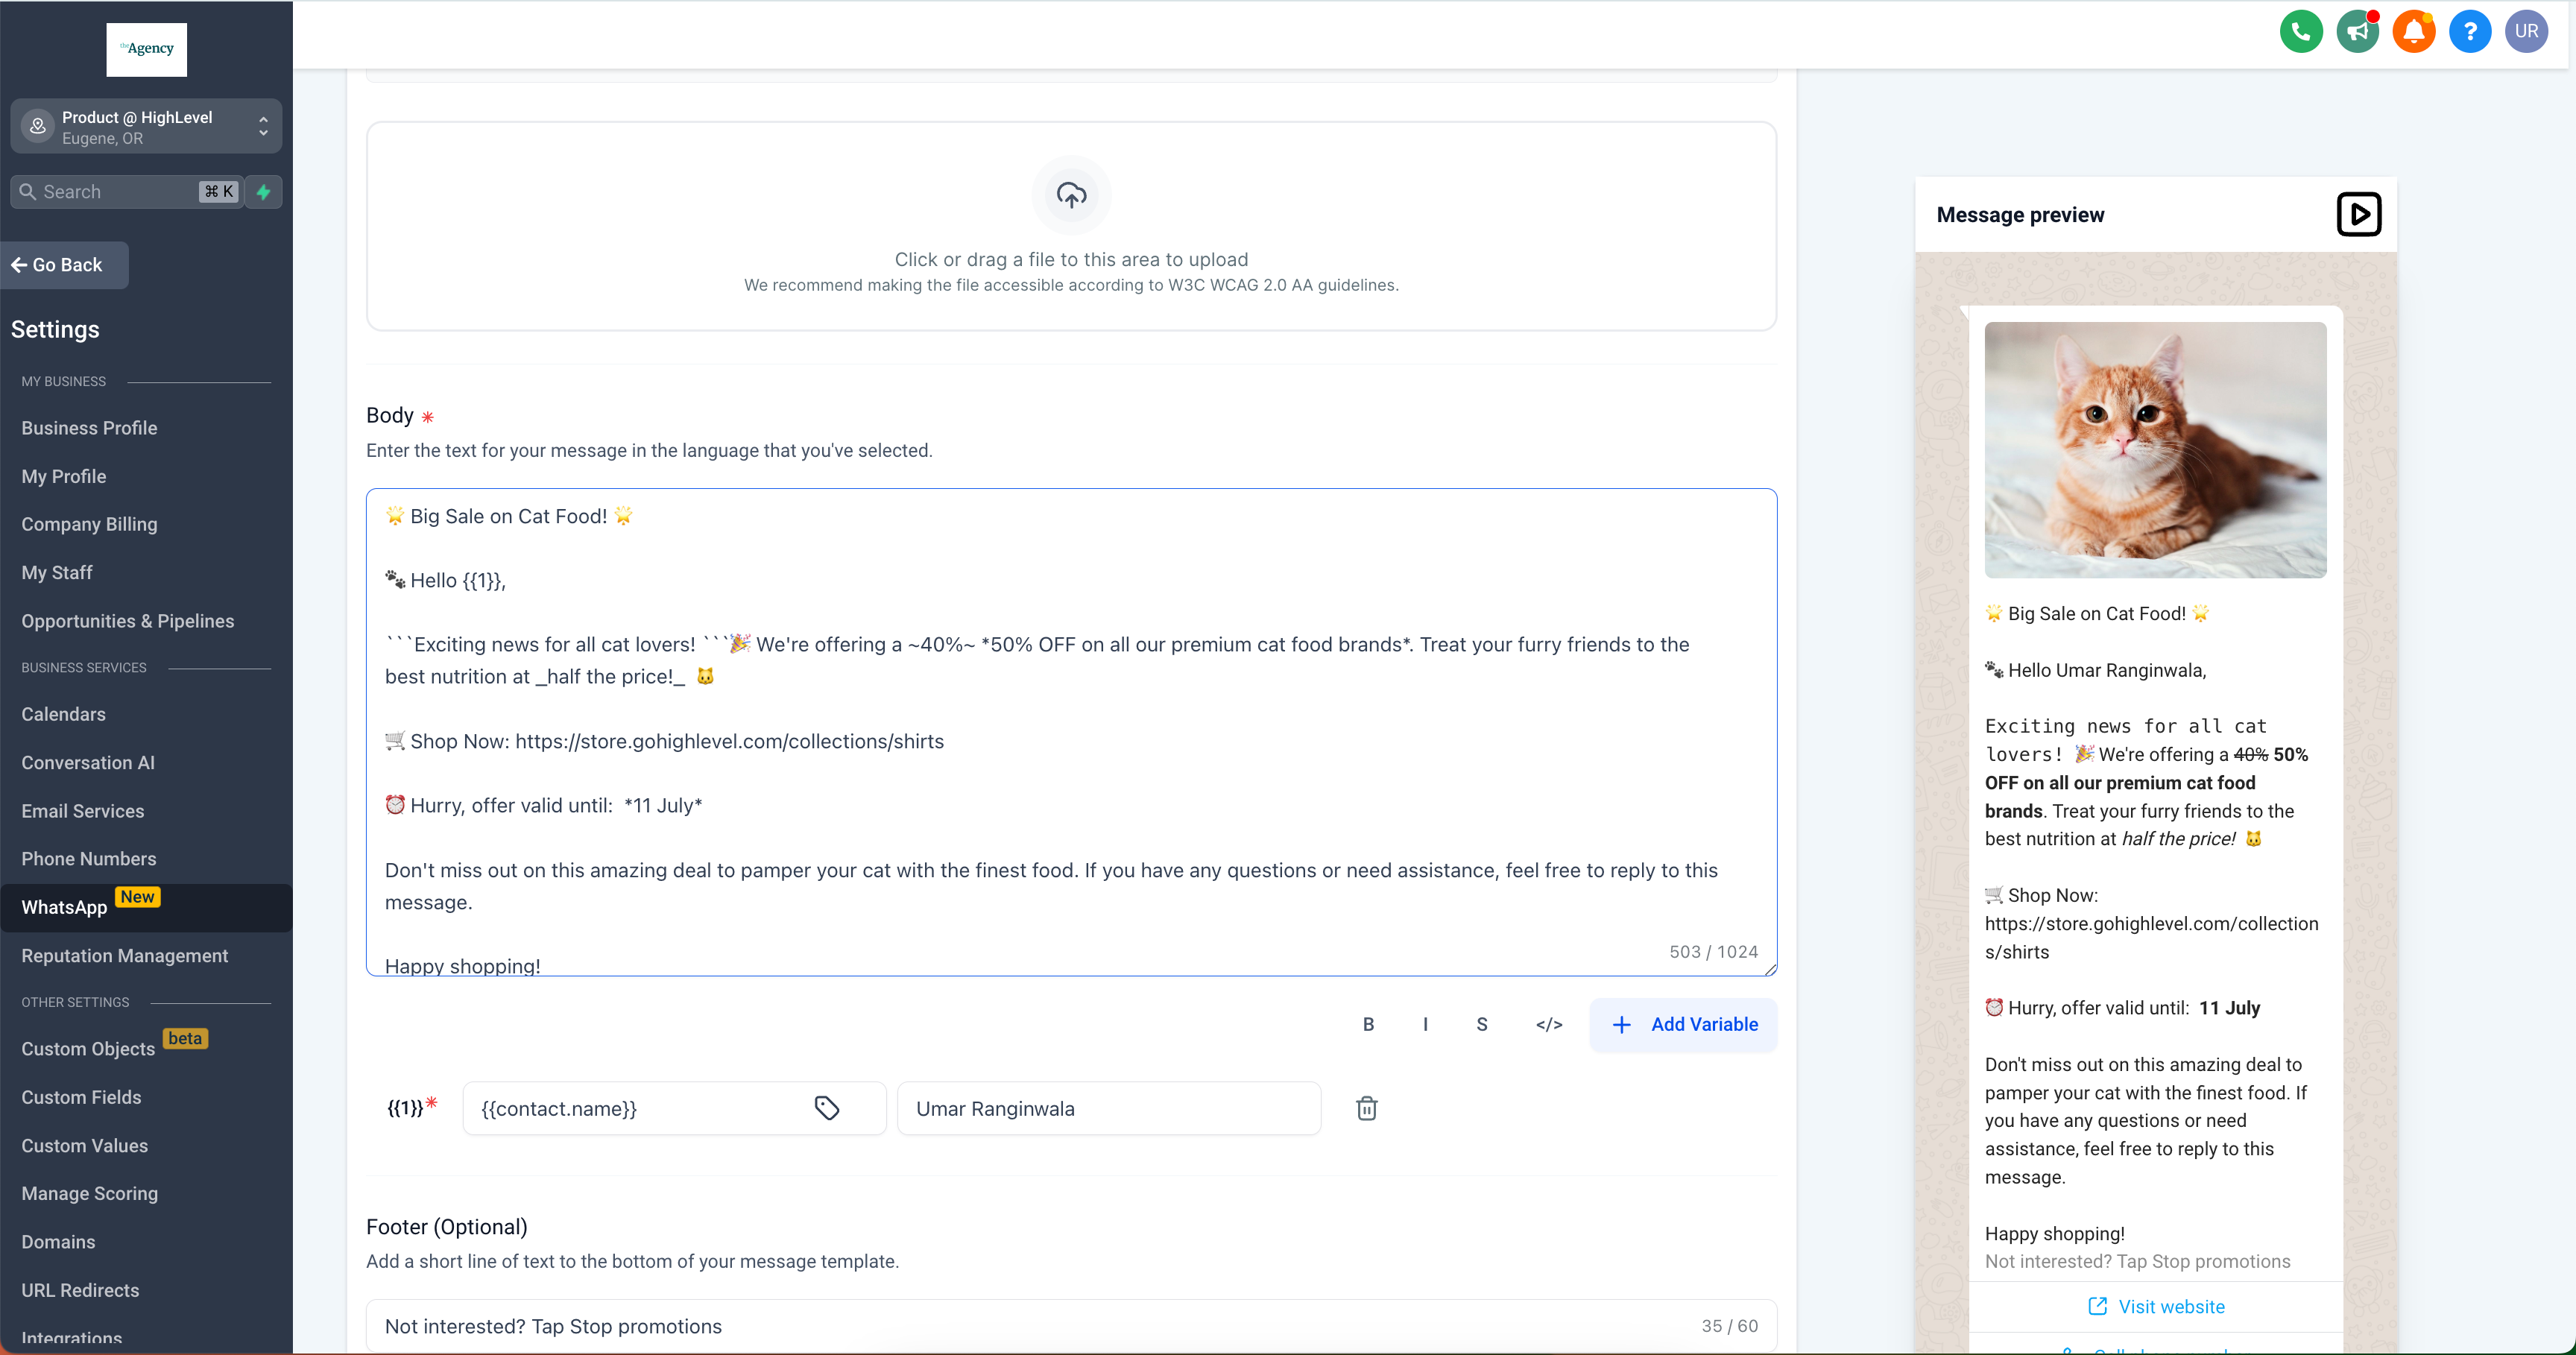Apply bold formatting with B button

pyautogui.click(x=1368, y=1024)
